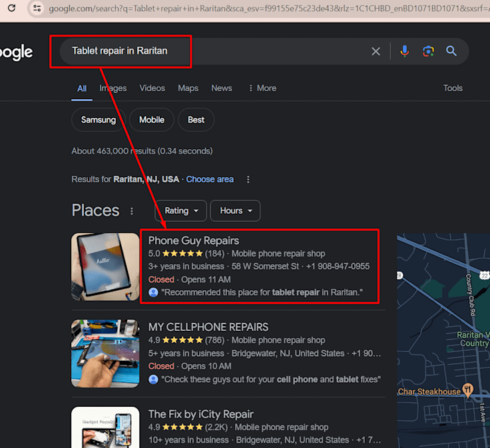Image resolution: width=490 pixels, height=448 pixels.
Task: Click Phone Guy Repairs phone number
Action: 338,266
